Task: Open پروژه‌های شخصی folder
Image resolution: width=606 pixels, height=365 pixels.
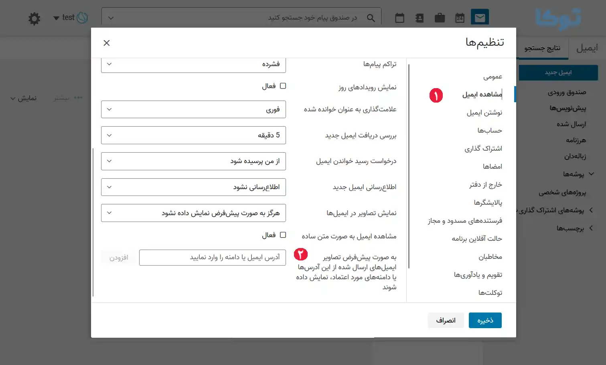Action: (x=562, y=193)
